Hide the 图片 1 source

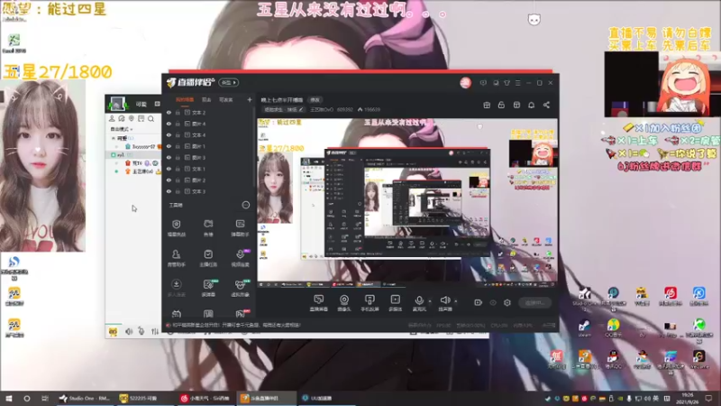click(169, 146)
